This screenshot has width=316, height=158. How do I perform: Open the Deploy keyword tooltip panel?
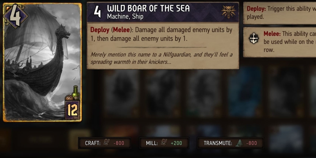tap(280, 13)
